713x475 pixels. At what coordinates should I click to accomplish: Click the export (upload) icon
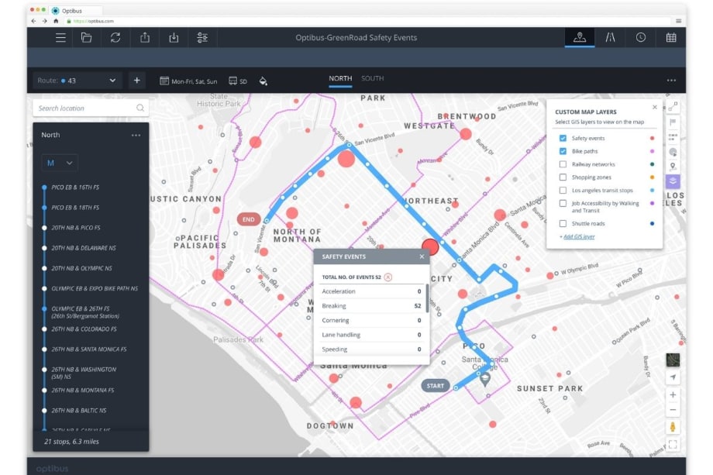click(x=143, y=37)
